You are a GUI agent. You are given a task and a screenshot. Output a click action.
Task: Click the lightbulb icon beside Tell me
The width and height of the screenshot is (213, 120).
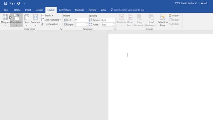tap(112, 10)
